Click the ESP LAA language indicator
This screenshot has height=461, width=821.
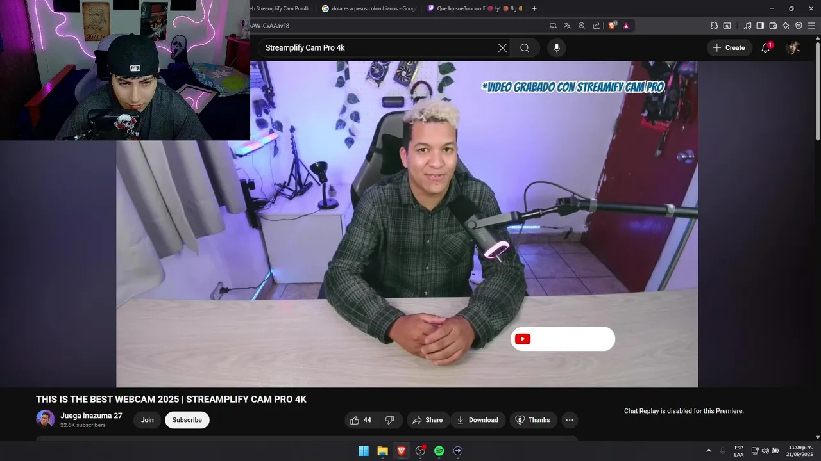pyautogui.click(x=739, y=451)
